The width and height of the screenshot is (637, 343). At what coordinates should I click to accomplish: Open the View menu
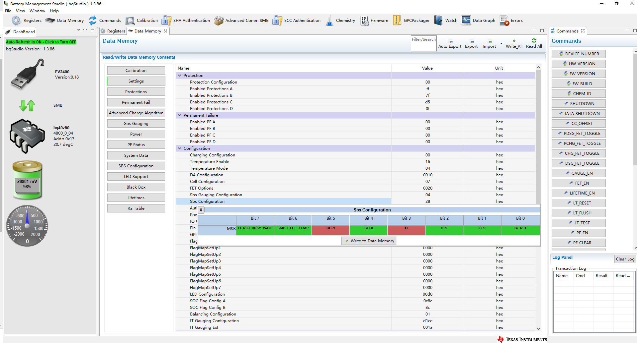(20, 11)
